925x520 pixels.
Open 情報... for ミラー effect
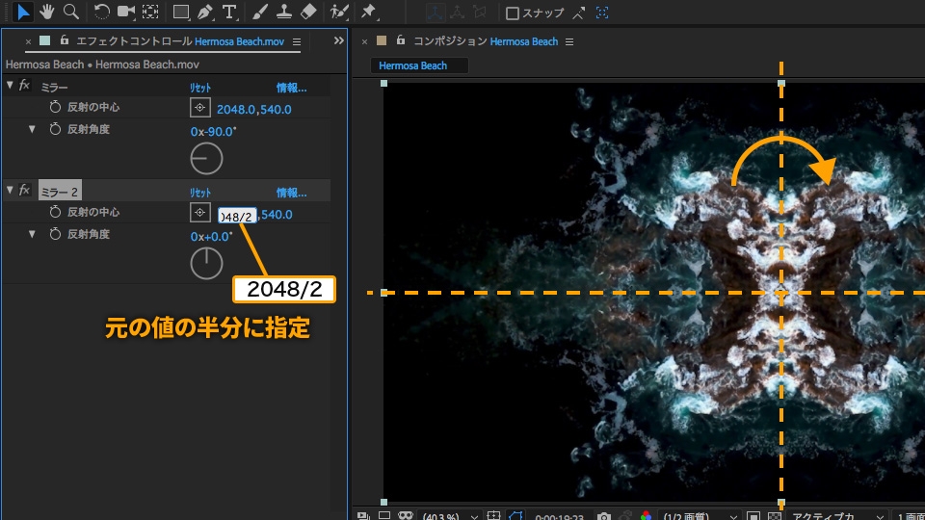[291, 88]
